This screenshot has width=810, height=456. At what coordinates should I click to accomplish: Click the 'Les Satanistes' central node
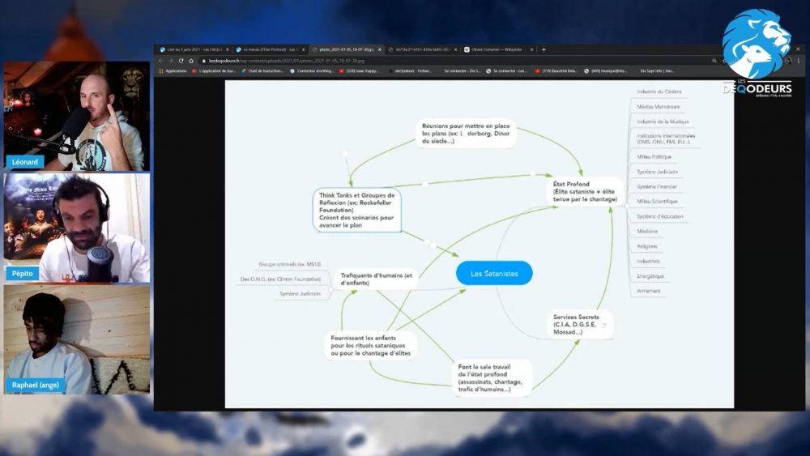[x=494, y=273]
